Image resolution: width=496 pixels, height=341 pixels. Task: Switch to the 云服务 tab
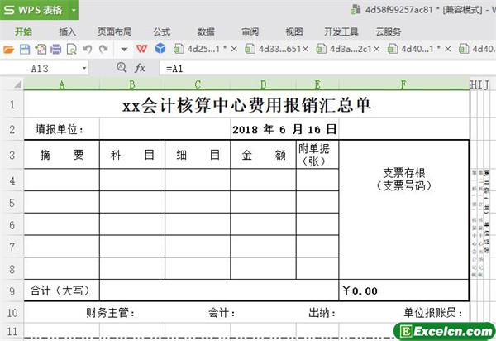[389, 31]
